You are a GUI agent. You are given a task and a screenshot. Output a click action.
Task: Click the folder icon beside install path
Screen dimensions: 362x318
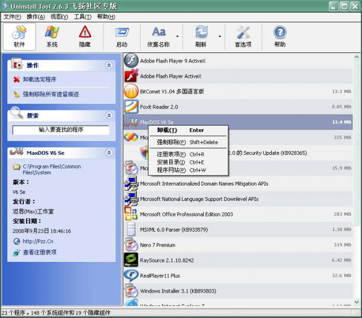pos(16,167)
